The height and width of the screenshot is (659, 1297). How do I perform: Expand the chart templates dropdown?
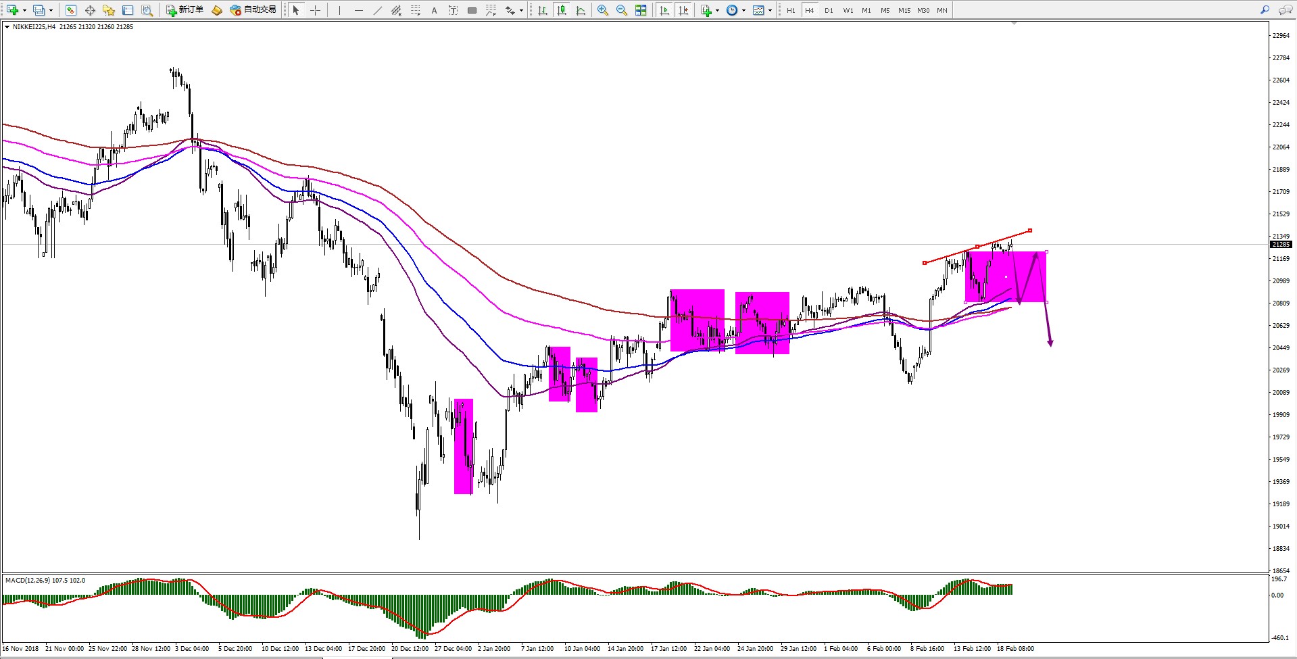(770, 10)
